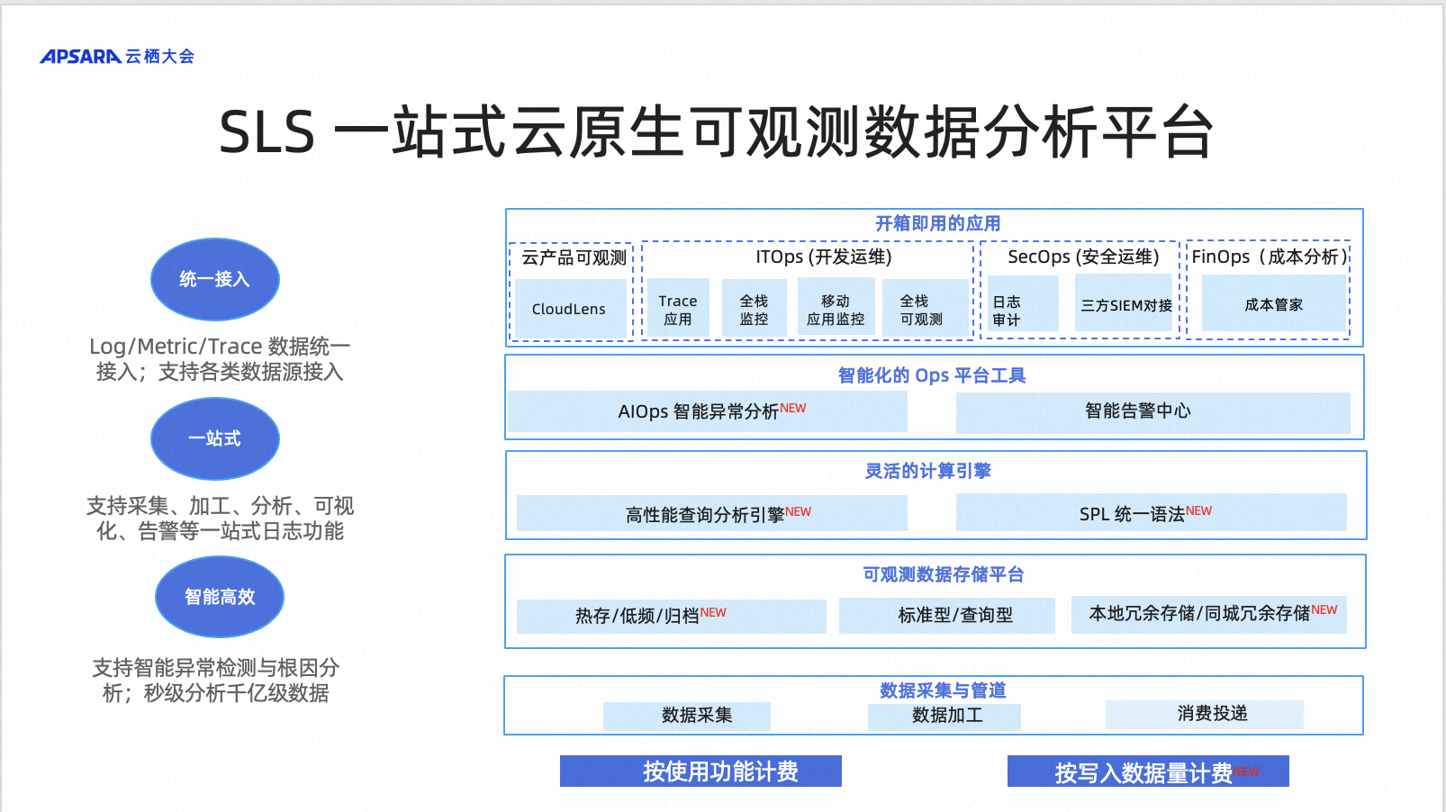Select the 日志审计 icon under SecOps
The width and height of the screenshot is (1446, 812).
click(x=1017, y=304)
